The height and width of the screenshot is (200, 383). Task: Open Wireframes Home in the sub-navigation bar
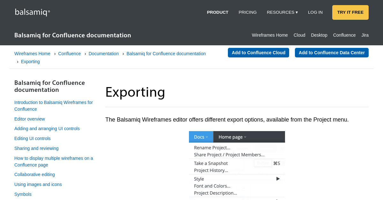pyautogui.click(x=270, y=35)
